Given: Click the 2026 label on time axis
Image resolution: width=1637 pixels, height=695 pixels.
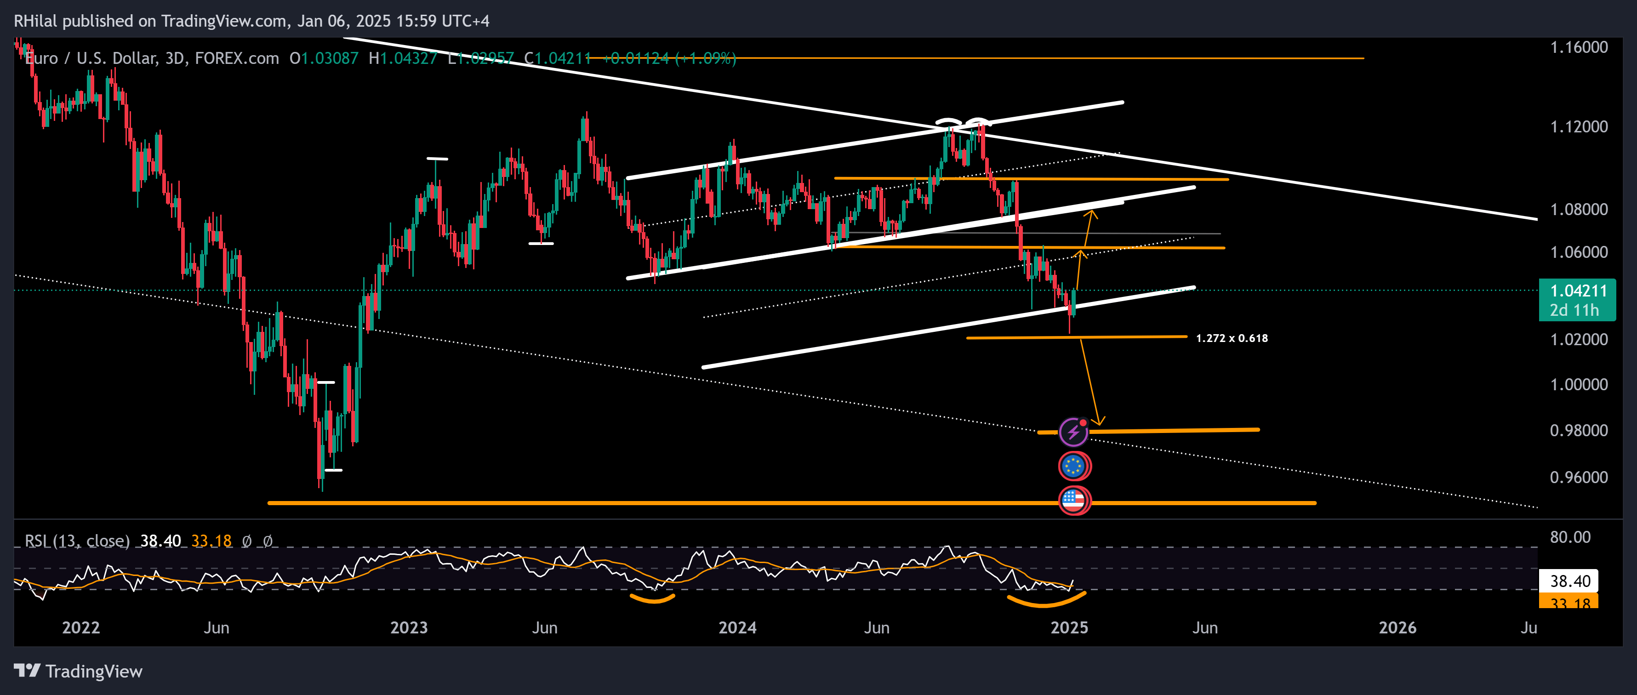Looking at the screenshot, I should coord(1397,627).
